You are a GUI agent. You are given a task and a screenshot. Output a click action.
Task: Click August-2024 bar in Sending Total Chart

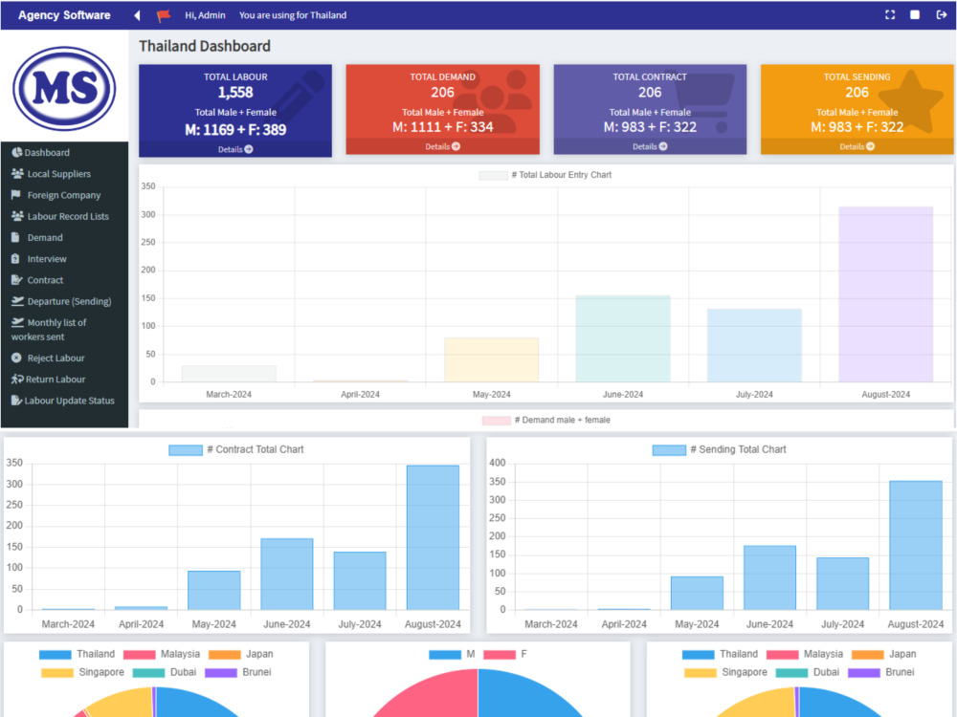click(x=916, y=545)
